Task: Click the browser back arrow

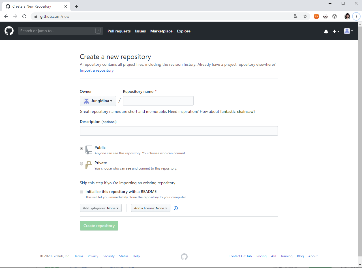Action: point(6,16)
